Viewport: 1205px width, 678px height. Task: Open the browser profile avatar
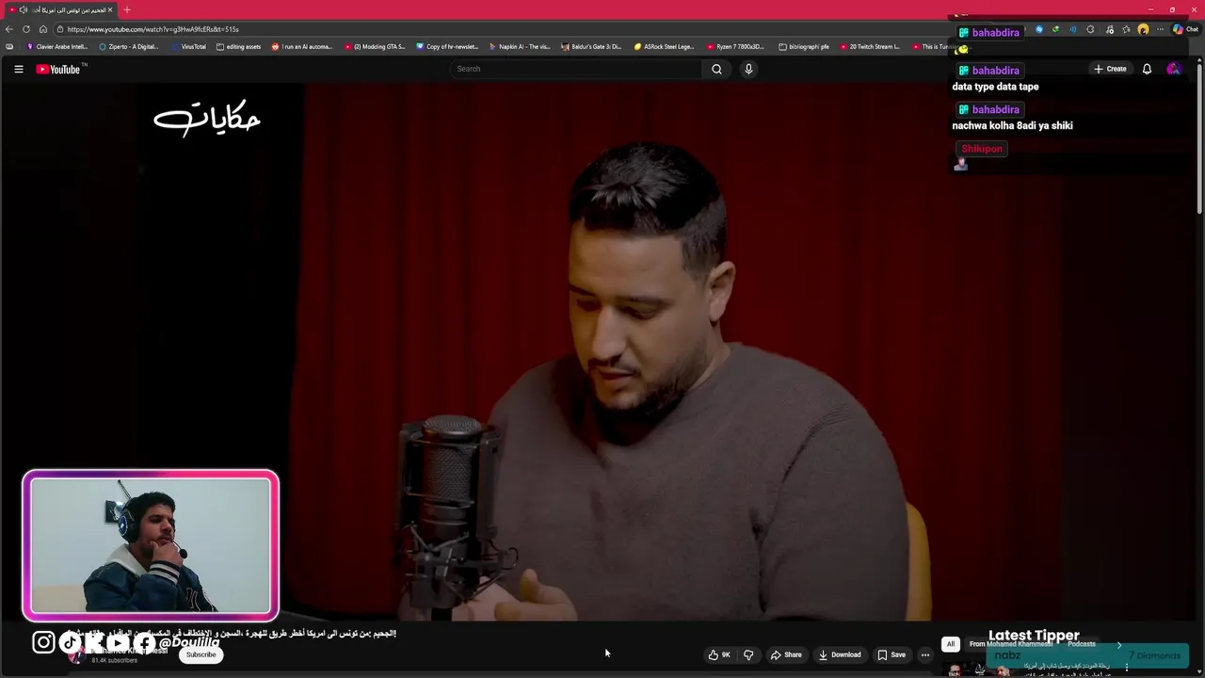pos(1143,29)
